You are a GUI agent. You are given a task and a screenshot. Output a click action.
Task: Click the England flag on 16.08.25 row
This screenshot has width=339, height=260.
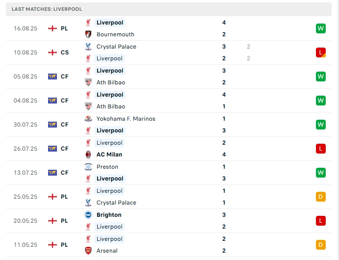coord(52,28)
